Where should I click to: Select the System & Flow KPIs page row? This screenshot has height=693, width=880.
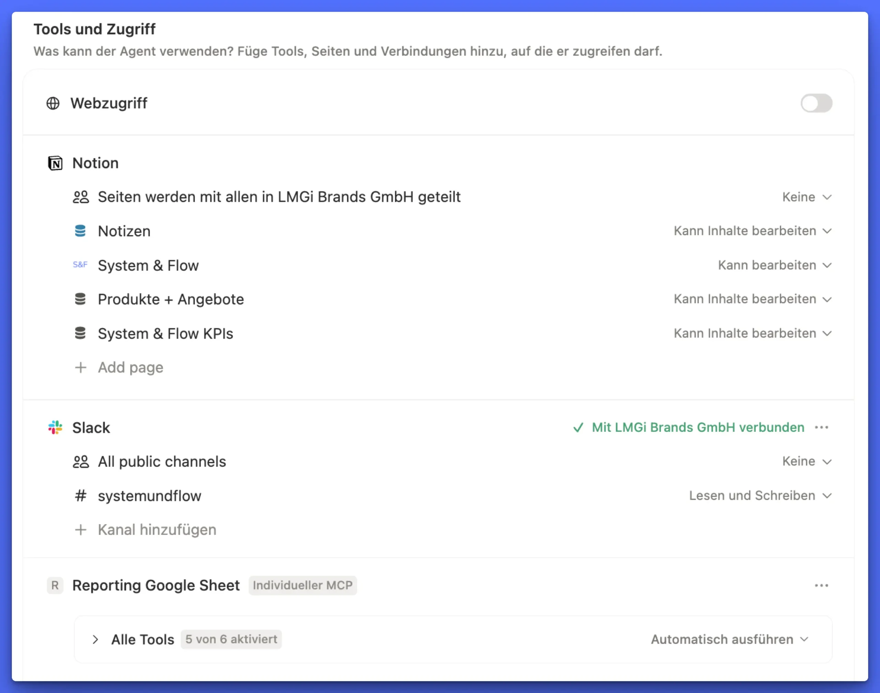[166, 333]
